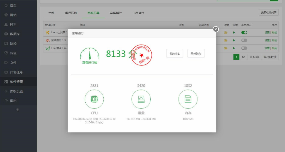Screen dimensions: 285x152
Task: Click 卸载 link for Linux工具箱
Action: click(x=274, y=33)
